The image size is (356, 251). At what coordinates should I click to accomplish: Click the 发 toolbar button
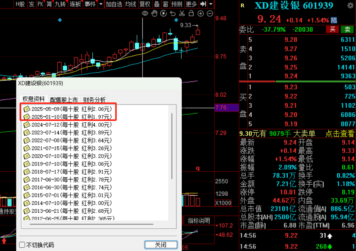[x=31, y=4]
